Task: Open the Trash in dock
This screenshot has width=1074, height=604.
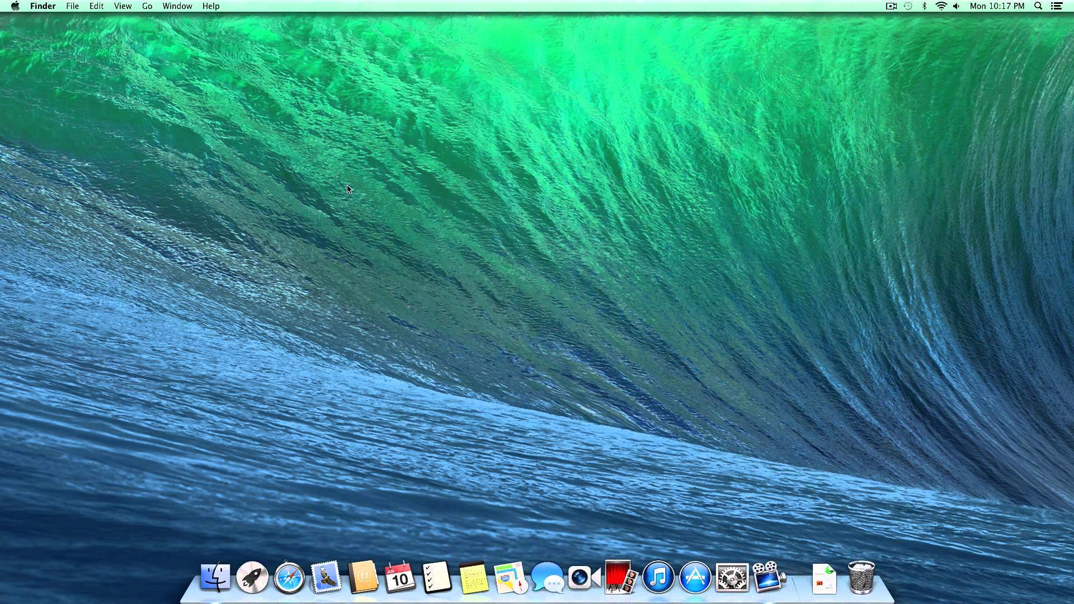Action: pyautogui.click(x=860, y=577)
